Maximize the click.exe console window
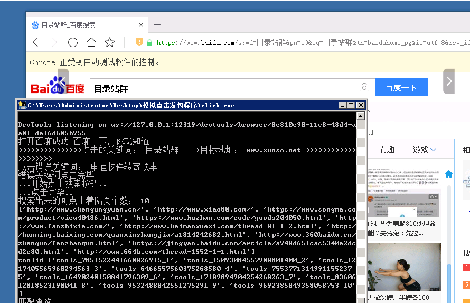Screen dimensions: 470x303 pos(351,105)
